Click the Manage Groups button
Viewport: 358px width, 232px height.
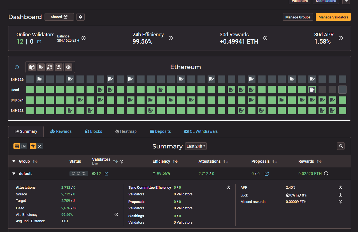click(297, 17)
